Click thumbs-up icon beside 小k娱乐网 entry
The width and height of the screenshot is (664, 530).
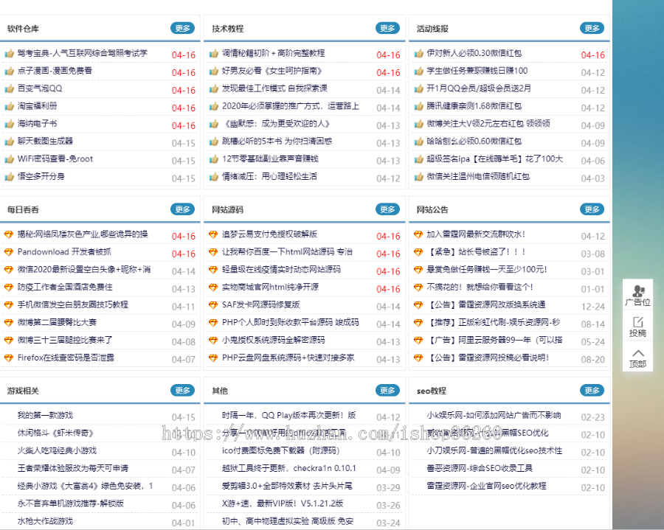418,416
